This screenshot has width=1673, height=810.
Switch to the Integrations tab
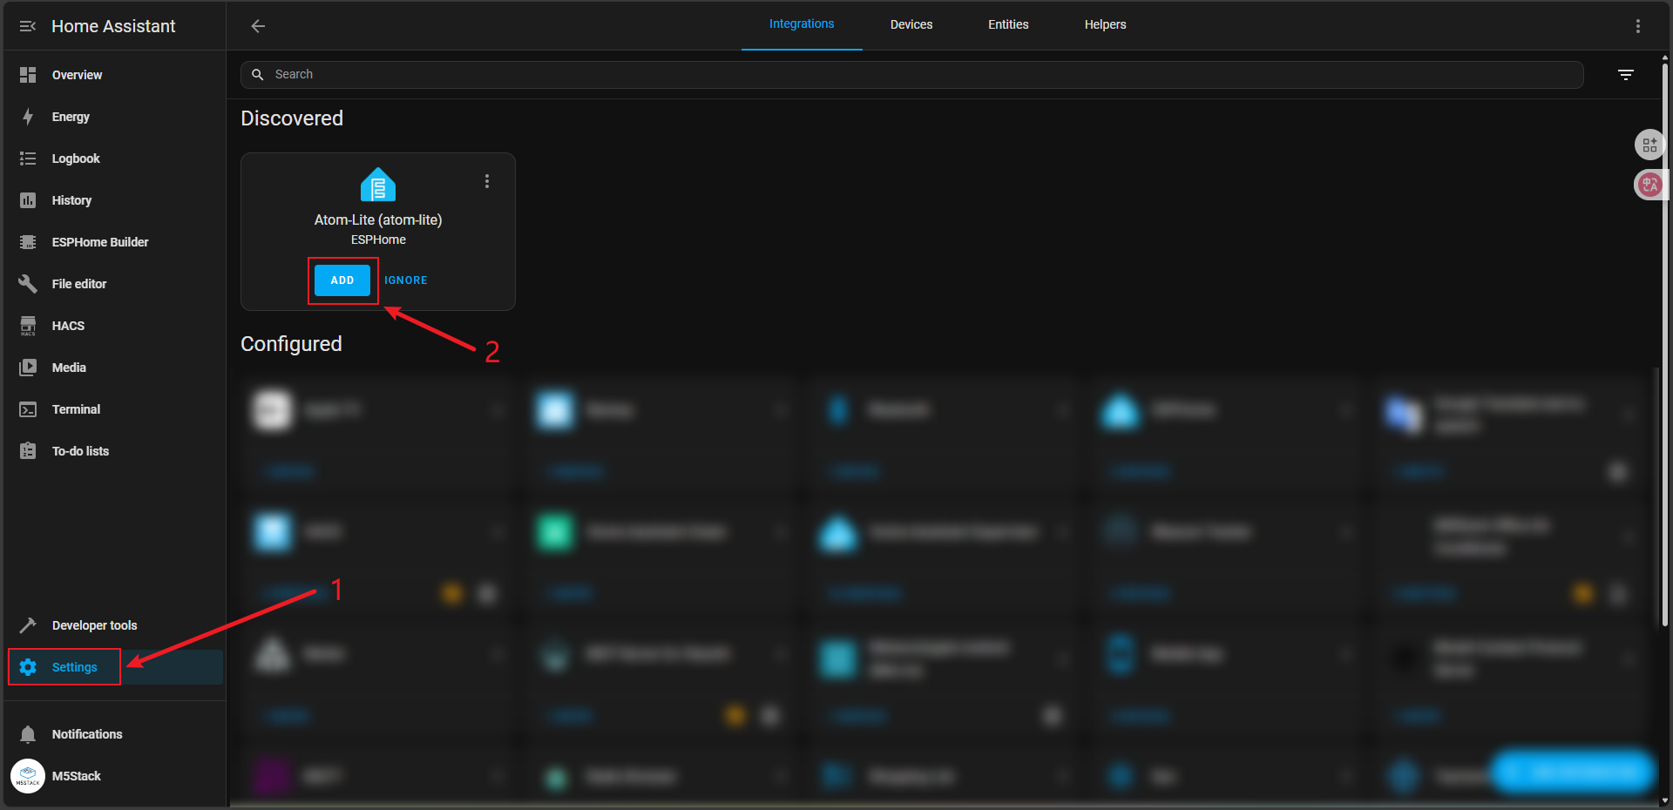click(x=802, y=24)
